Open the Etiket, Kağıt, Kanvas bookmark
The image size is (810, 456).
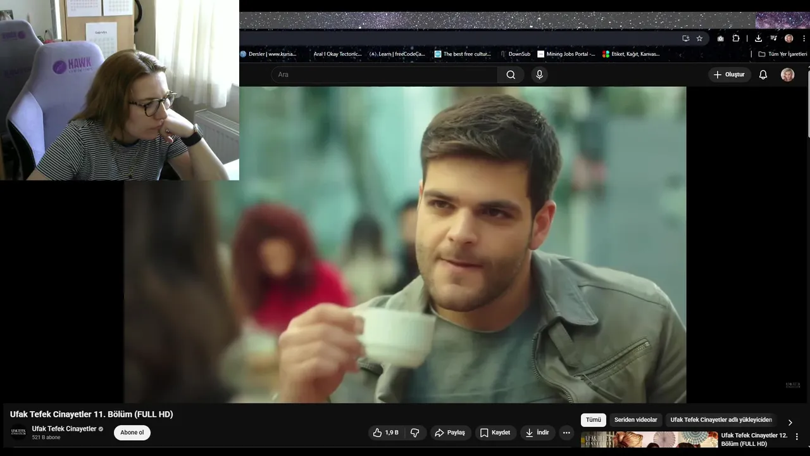tap(631, 54)
